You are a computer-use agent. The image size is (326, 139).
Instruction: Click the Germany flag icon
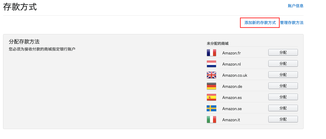click(211, 86)
